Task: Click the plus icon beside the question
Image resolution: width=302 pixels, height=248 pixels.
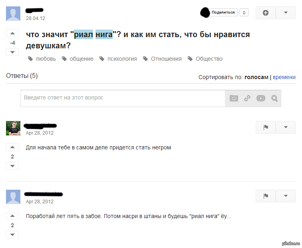Action: pos(266,13)
